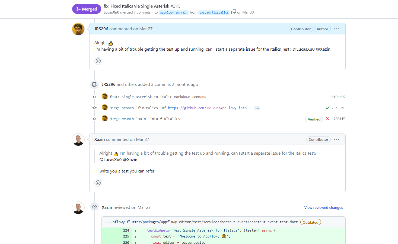Open "Merge branch 'main' into fixItalics" commit
Image resolution: width=398 pixels, height=244 pixels.
click(x=145, y=119)
